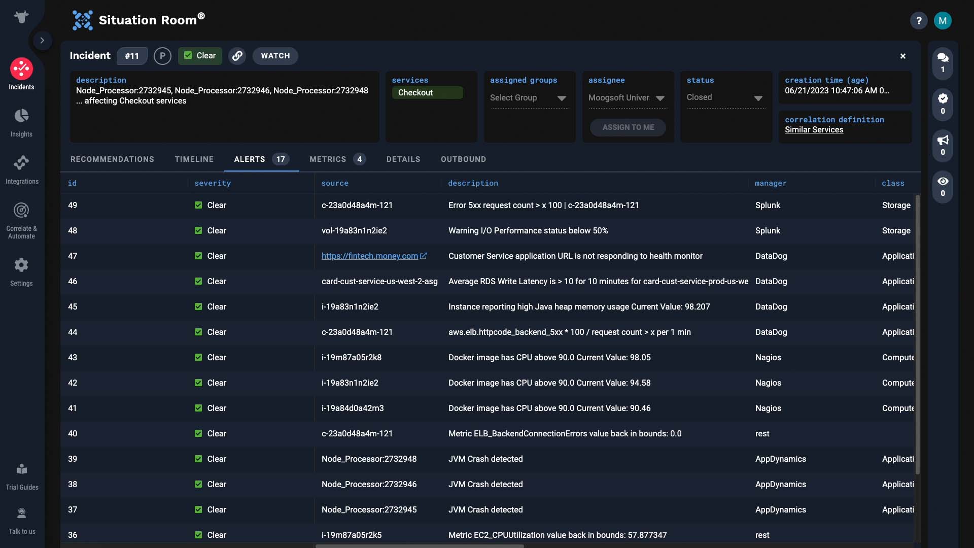Click the Checkout service tag
Viewport: 974px width, 548px height.
click(x=427, y=92)
